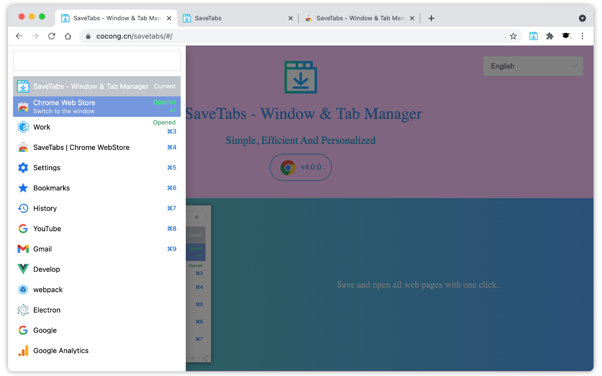The height and width of the screenshot is (376, 602).
Task: Click into the SaveTabs search field
Action: tap(97, 61)
